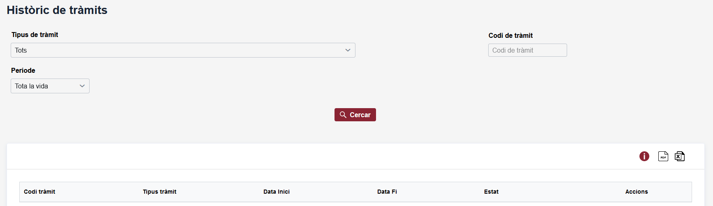Screen dimensions: 713x206
Task: Click the Període chevron arrow
Action: [x=82, y=86]
